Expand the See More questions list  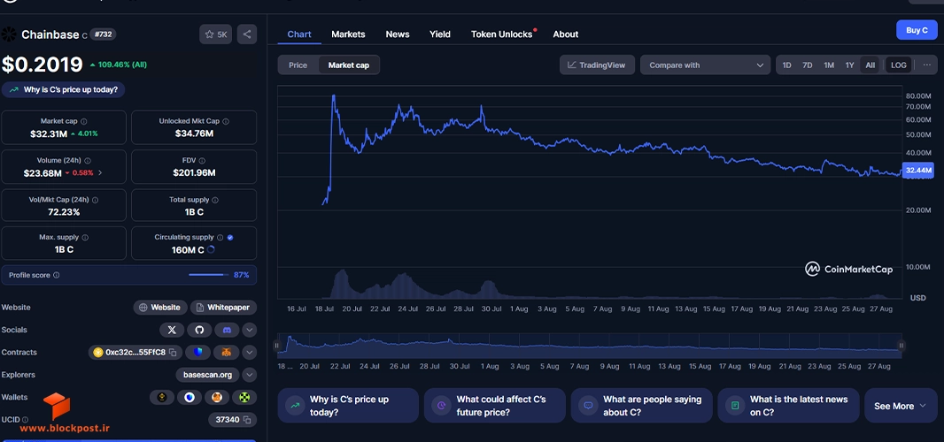(900, 406)
